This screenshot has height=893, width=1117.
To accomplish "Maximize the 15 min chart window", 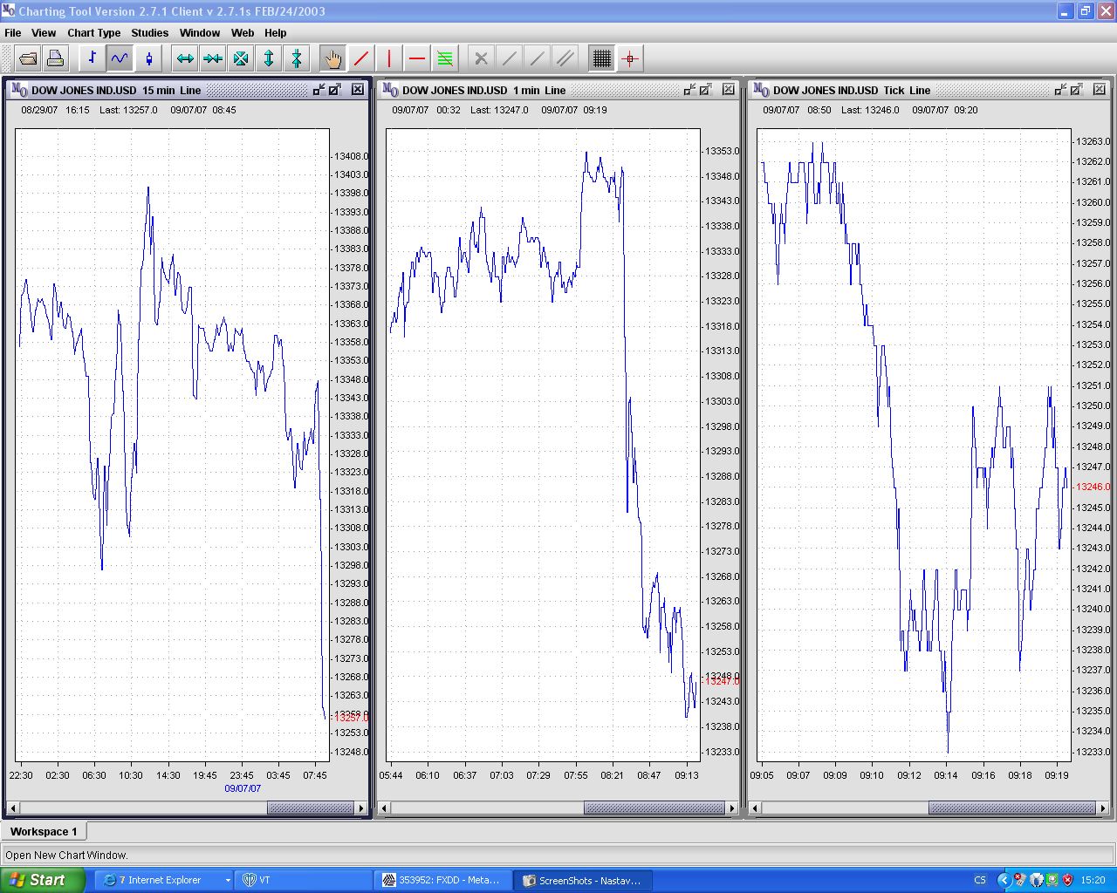I will [335, 89].
